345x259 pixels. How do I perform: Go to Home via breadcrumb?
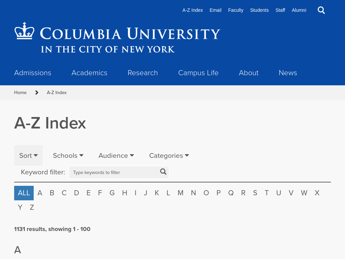(x=20, y=92)
